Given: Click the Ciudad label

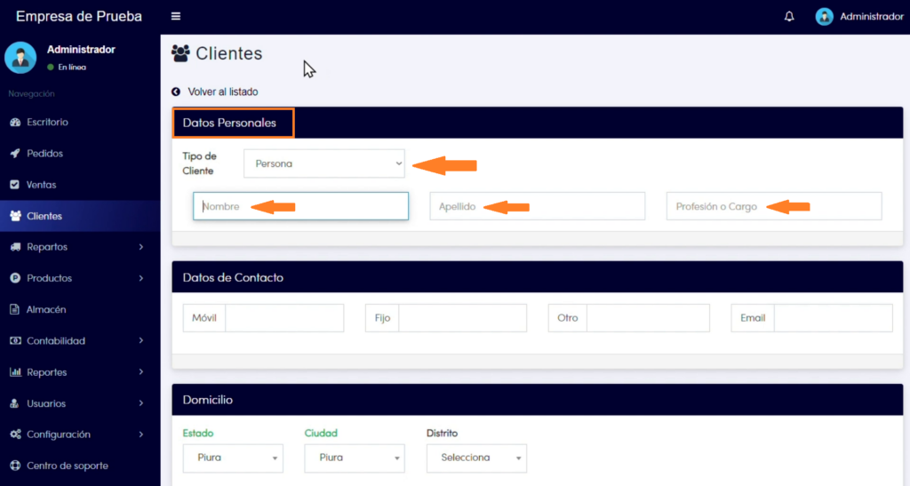Looking at the screenshot, I should (x=321, y=434).
